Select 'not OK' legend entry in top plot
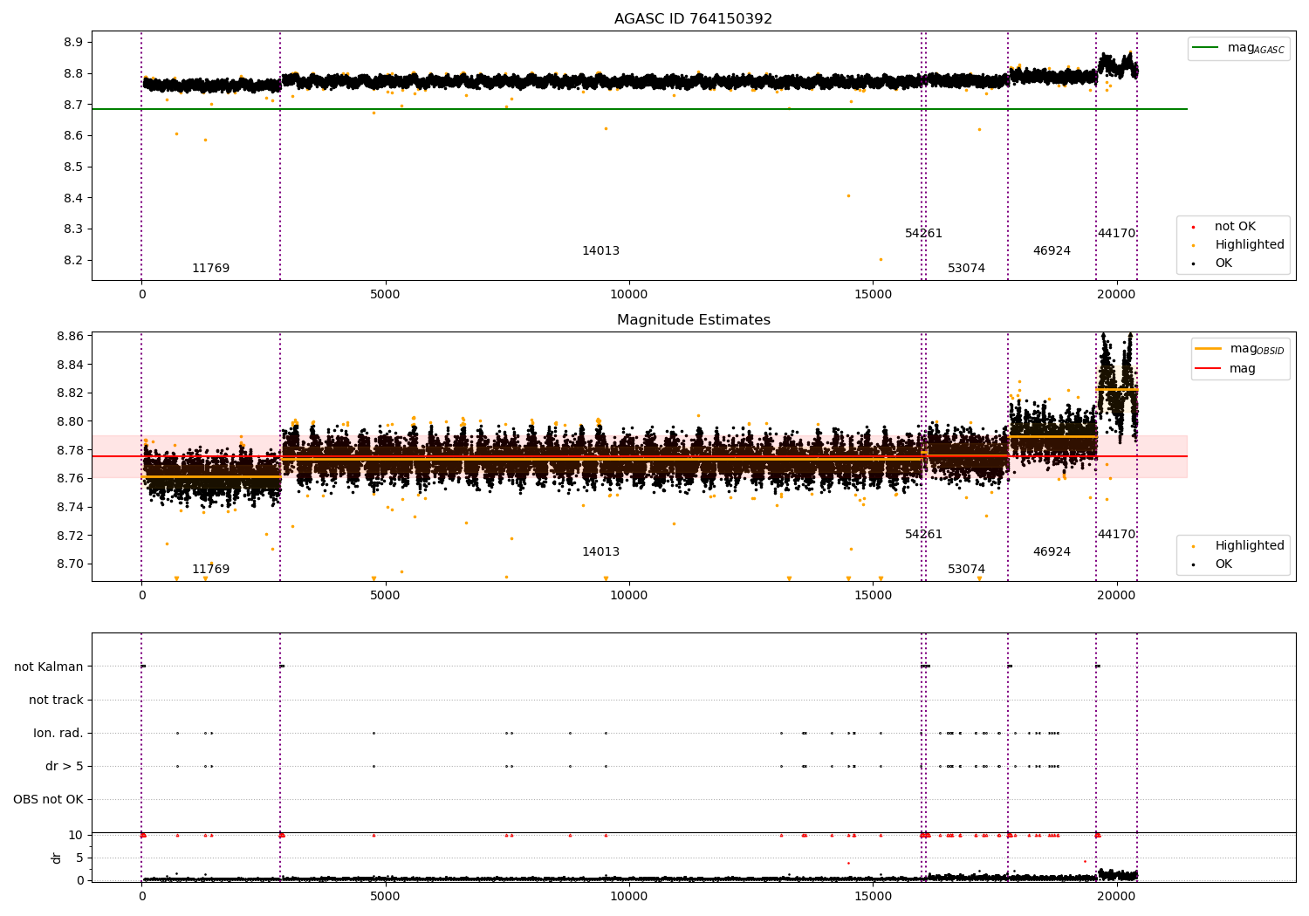The height and width of the screenshot is (916, 1309). [x=1235, y=227]
